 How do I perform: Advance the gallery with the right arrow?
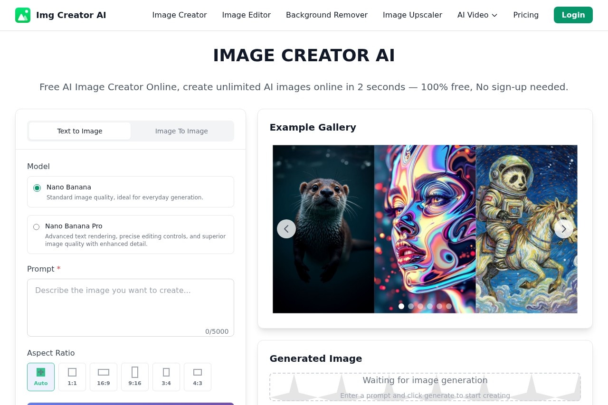pos(563,228)
